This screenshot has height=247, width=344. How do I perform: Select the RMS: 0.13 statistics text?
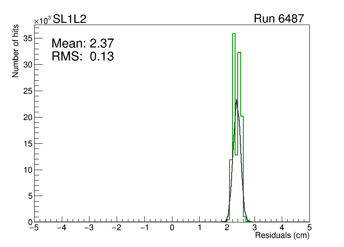[x=82, y=56]
